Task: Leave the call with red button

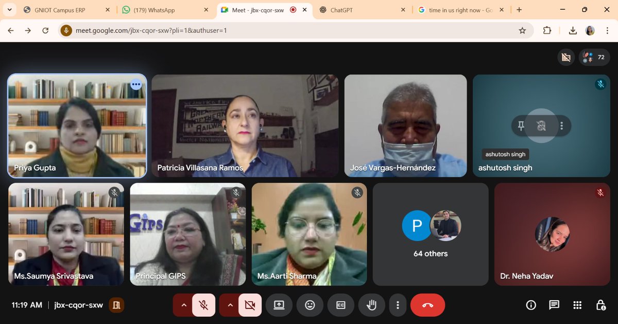Action: pyautogui.click(x=427, y=305)
